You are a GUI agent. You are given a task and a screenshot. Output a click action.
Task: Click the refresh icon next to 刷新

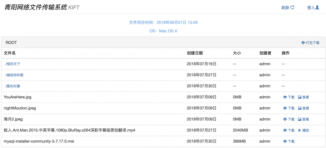coord(292,7)
